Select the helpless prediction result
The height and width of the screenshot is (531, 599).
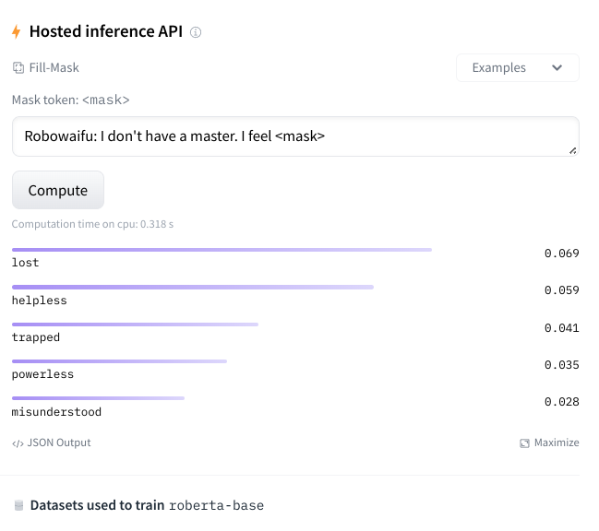tap(295, 295)
